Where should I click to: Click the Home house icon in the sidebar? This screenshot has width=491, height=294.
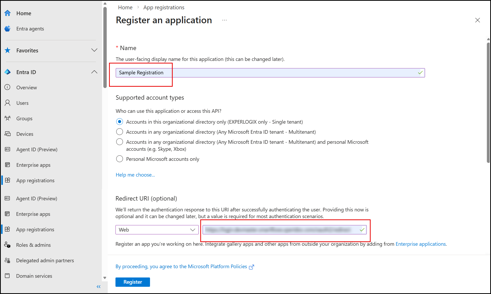click(7, 13)
